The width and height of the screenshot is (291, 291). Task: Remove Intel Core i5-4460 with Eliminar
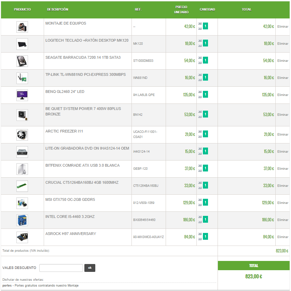pyautogui.click(x=283, y=220)
